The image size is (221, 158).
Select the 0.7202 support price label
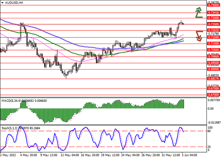[x=212, y=30]
